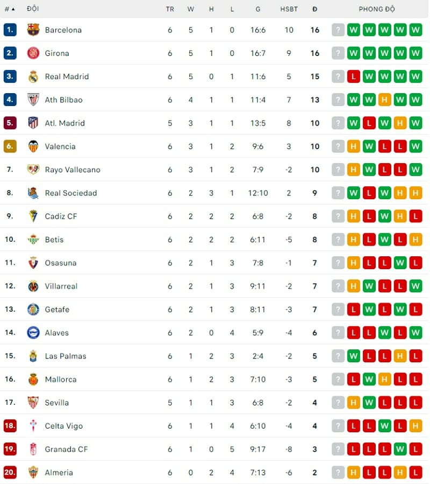The height and width of the screenshot is (484, 430).
Task: Open the Rayo Vallecano team link
Action: 73,170
